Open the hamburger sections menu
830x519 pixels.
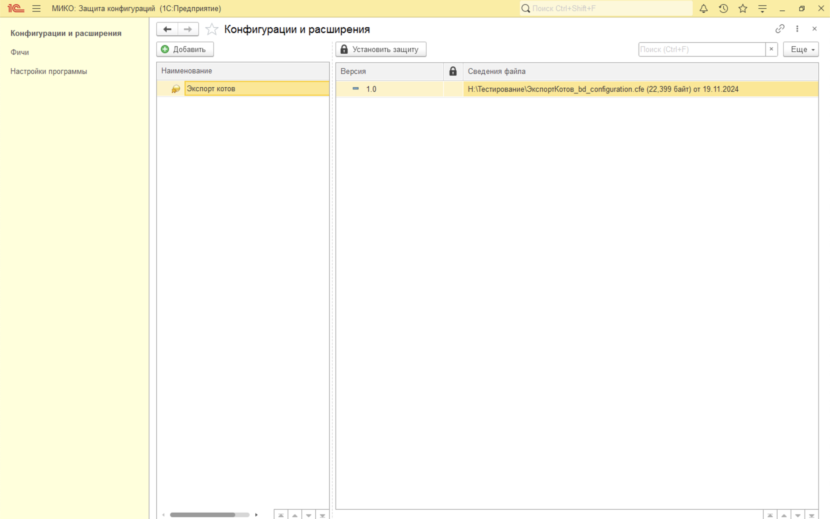coord(36,8)
